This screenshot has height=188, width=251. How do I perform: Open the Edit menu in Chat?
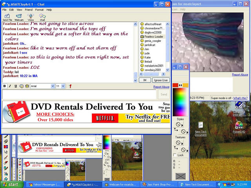pos(11,10)
